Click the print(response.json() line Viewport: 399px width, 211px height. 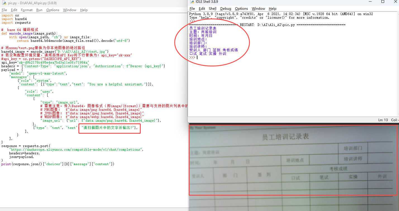pyautogui.click(x=58, y=164)
